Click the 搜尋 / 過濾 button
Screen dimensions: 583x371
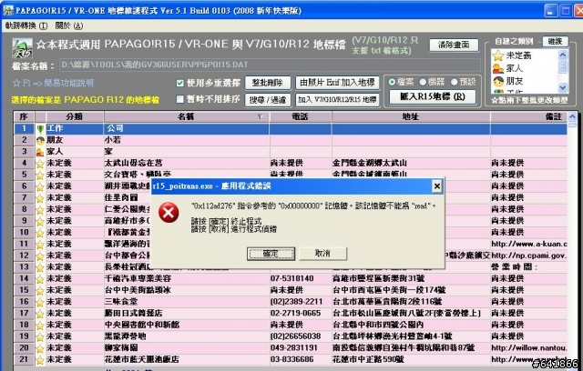coord(268,99)
